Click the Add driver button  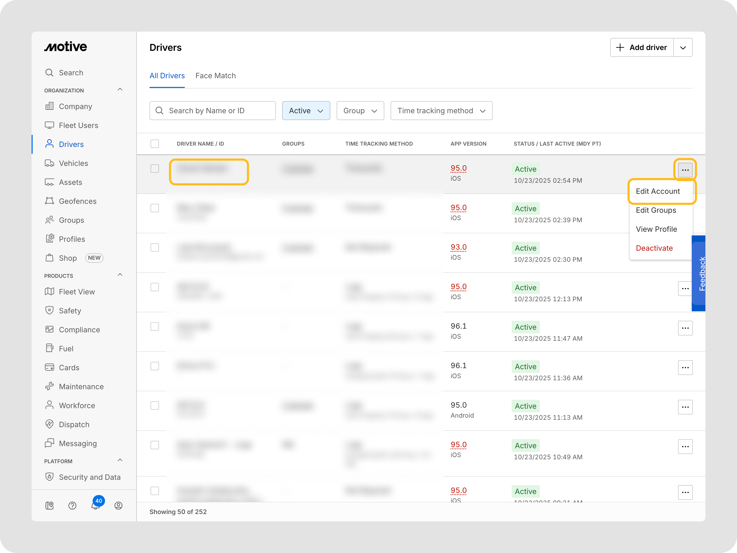click(641, 48)
